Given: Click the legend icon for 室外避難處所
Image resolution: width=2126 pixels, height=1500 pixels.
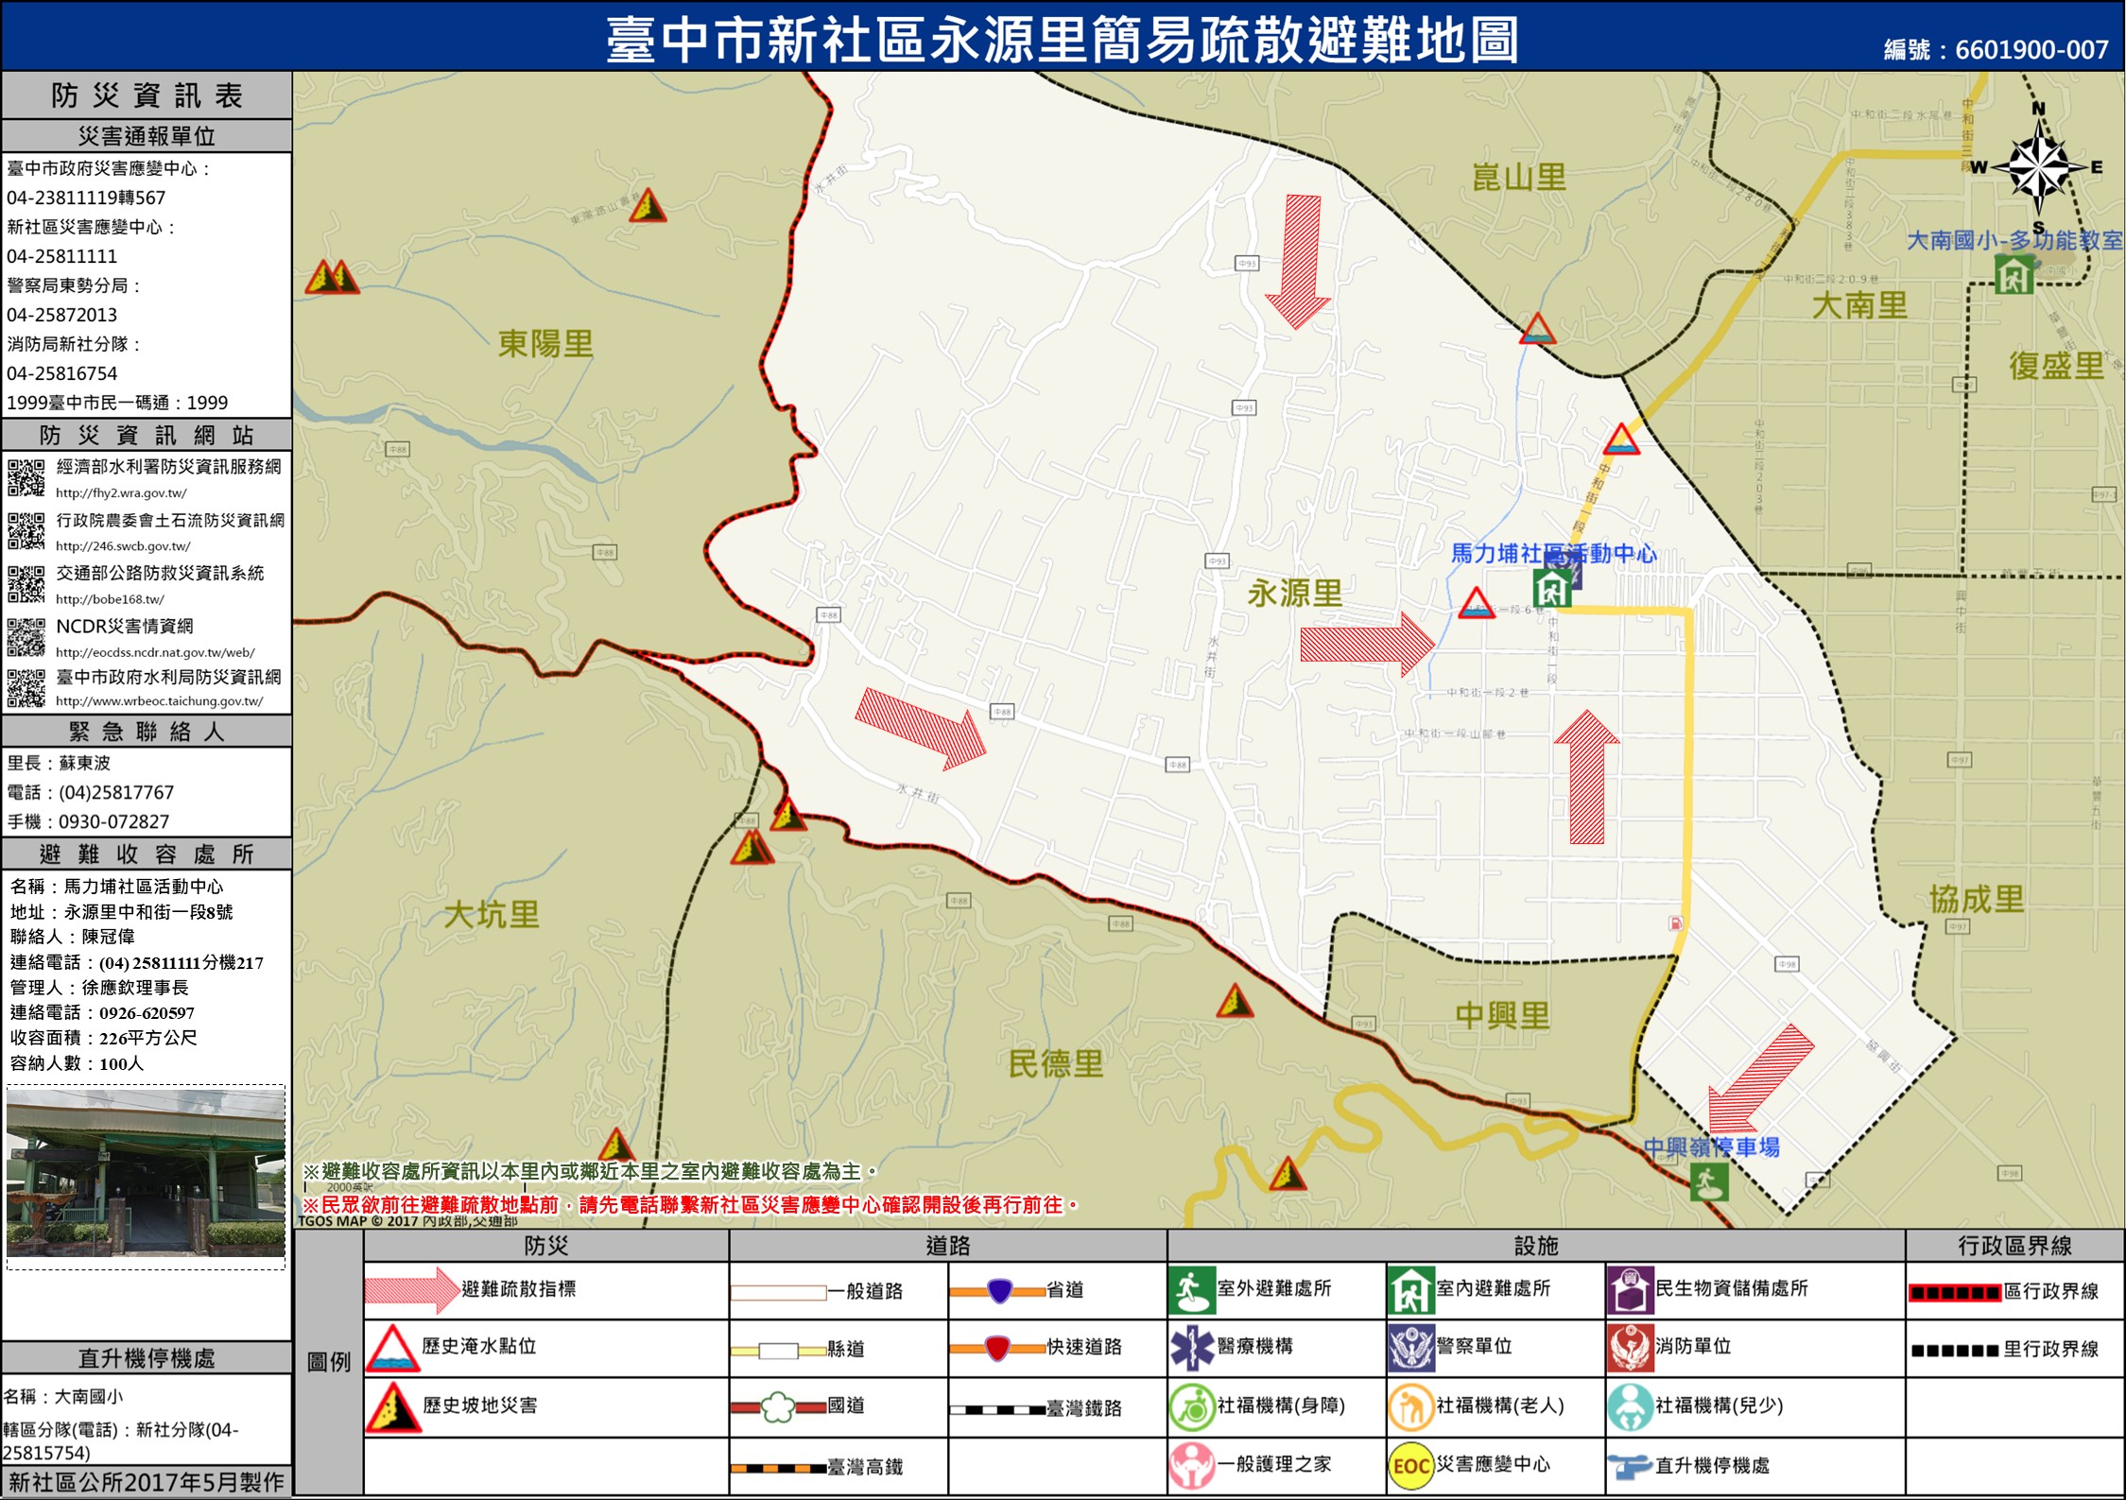Looking at the screenshot, I should coord(1191,1291).
